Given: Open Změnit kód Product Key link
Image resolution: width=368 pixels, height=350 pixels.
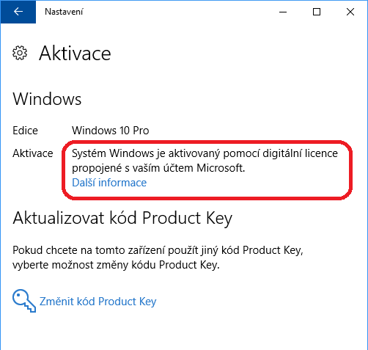Looking at the screenshot, I should [x=97, y=302].
